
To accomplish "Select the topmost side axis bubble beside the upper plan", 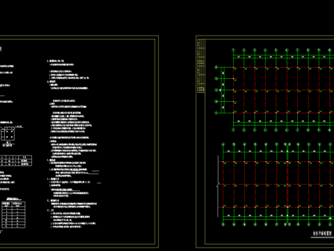I will [x=216, y=67].
